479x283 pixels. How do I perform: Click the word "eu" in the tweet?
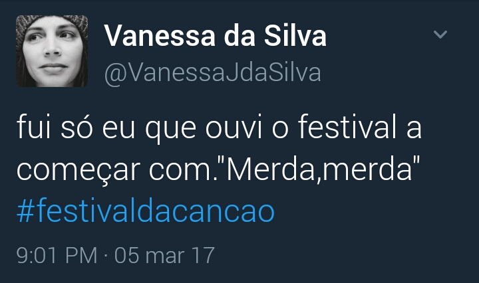[118, 130]
